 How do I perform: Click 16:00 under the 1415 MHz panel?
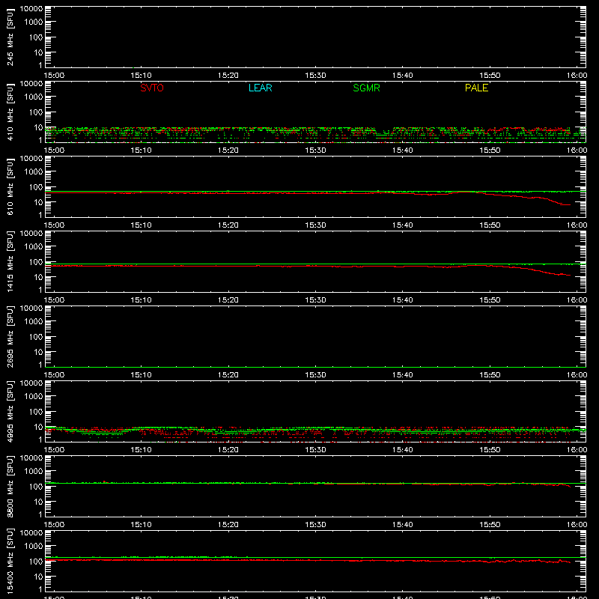pyautogui.click(x=577, y=300)
